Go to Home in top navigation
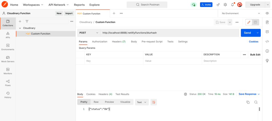Viewport: 272px width, 121px height. tap(14, 5)
